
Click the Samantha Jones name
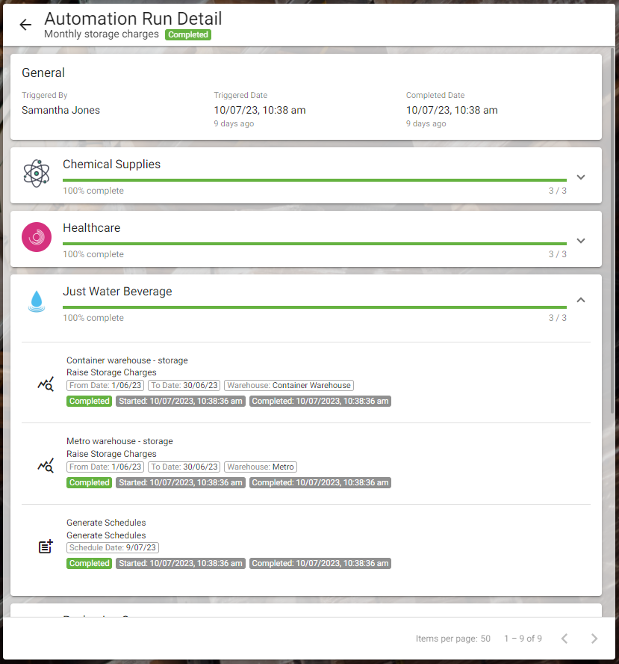61,110
